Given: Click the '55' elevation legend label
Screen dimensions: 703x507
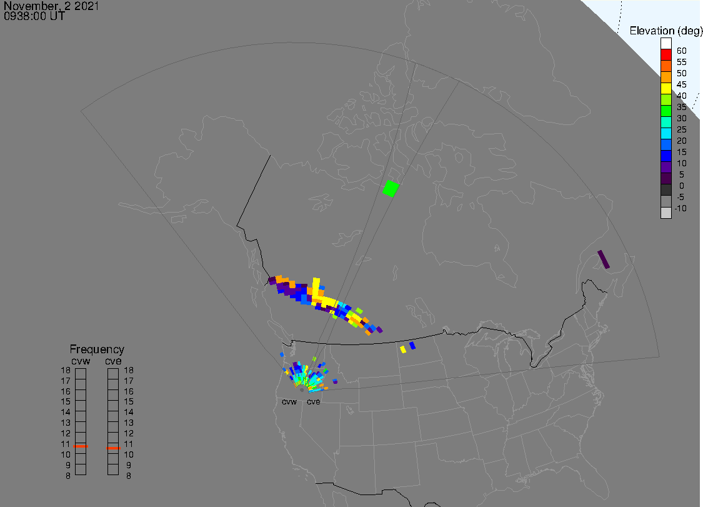Looking at the screenshot, I should (682, 62).
